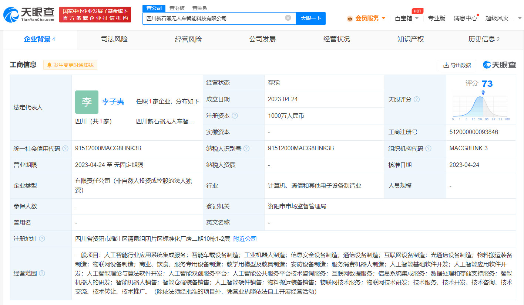Click the 资阳市市场监督管理局 registration authority text
This screenshot has width=524, height=305.
pyautogui.click(x=297, y=206)
